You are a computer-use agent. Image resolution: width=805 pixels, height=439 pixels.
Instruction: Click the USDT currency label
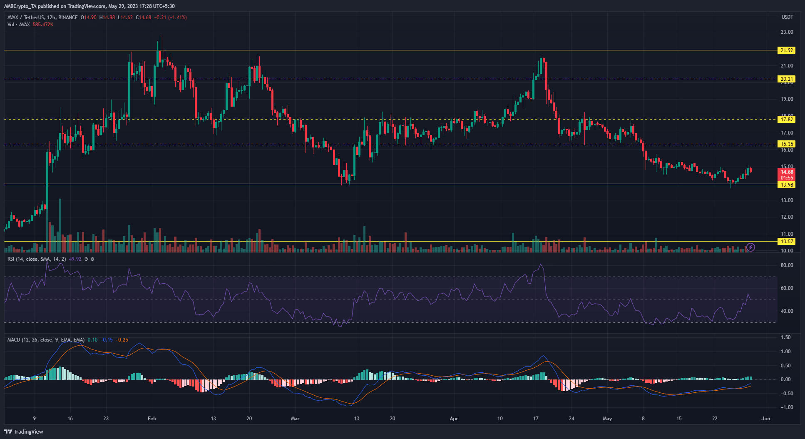coord(787,17)
